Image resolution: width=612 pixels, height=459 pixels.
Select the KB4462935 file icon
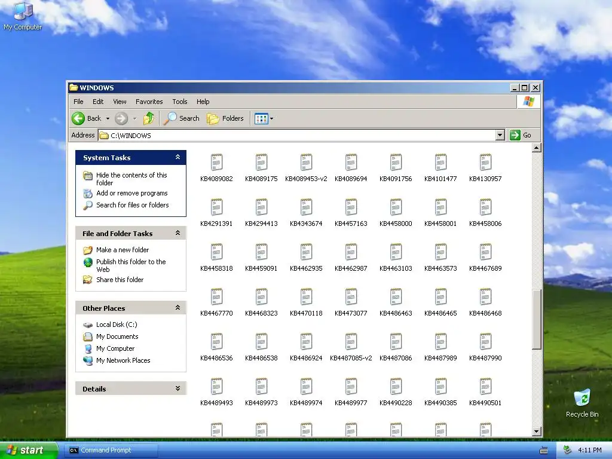[x=307, y=252]
